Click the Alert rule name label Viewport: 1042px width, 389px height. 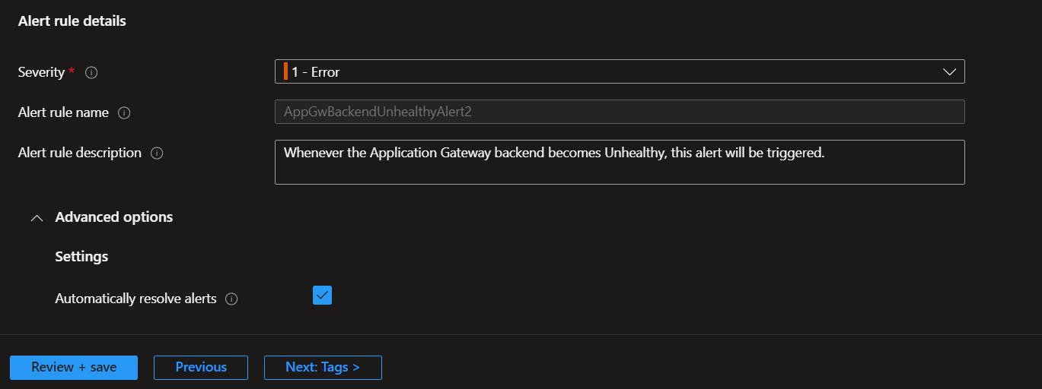(x=63, y=112)
